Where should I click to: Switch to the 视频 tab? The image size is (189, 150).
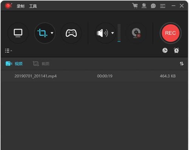[14, 64]
